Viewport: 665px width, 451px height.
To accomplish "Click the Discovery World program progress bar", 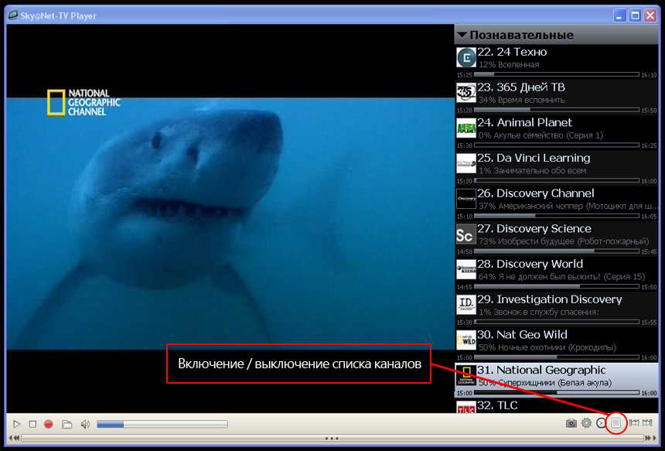I will click(x=557, y=286).
